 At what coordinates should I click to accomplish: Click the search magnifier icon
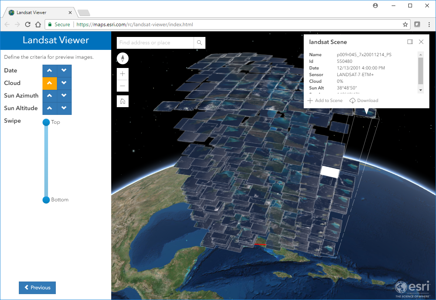click(x=200, y=42)
